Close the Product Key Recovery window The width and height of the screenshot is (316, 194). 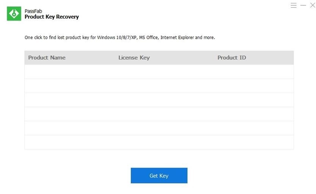pyautogui.click(x=313, y=5)
